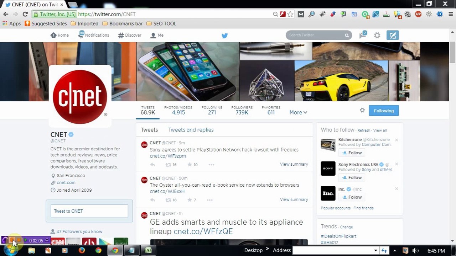Image resolution: width=456 pixels, height=256 pixels.
Task: Open the SEO TOOL bookmarks folder
Action: coord(161,23)
